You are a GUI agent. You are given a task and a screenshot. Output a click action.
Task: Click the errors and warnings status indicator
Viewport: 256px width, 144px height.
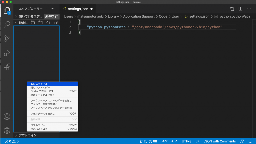12,141
